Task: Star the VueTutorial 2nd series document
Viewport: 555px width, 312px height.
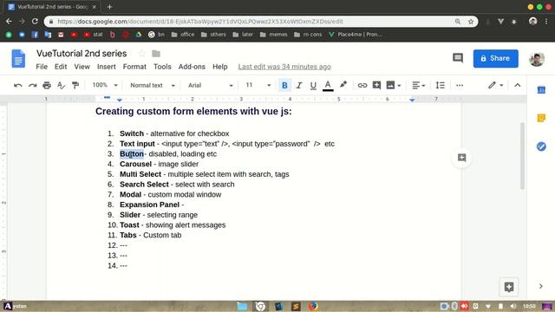Action: pyautogui.click(x=142, y=54)
